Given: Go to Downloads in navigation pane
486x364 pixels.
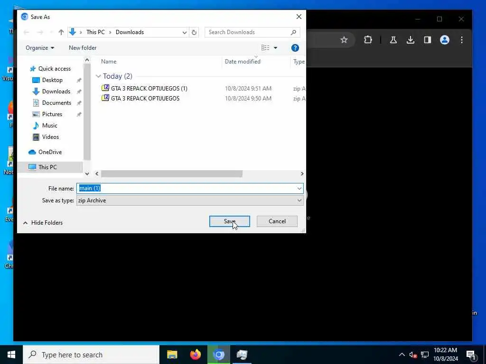Looking at the screenshot, I should click(56, 91).
